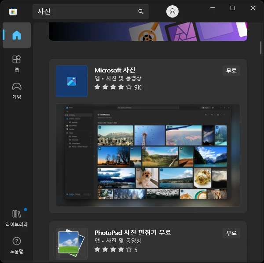Close the Microsoft Store window
Viewport: 264px width, 263px height.
coord(253,8)
